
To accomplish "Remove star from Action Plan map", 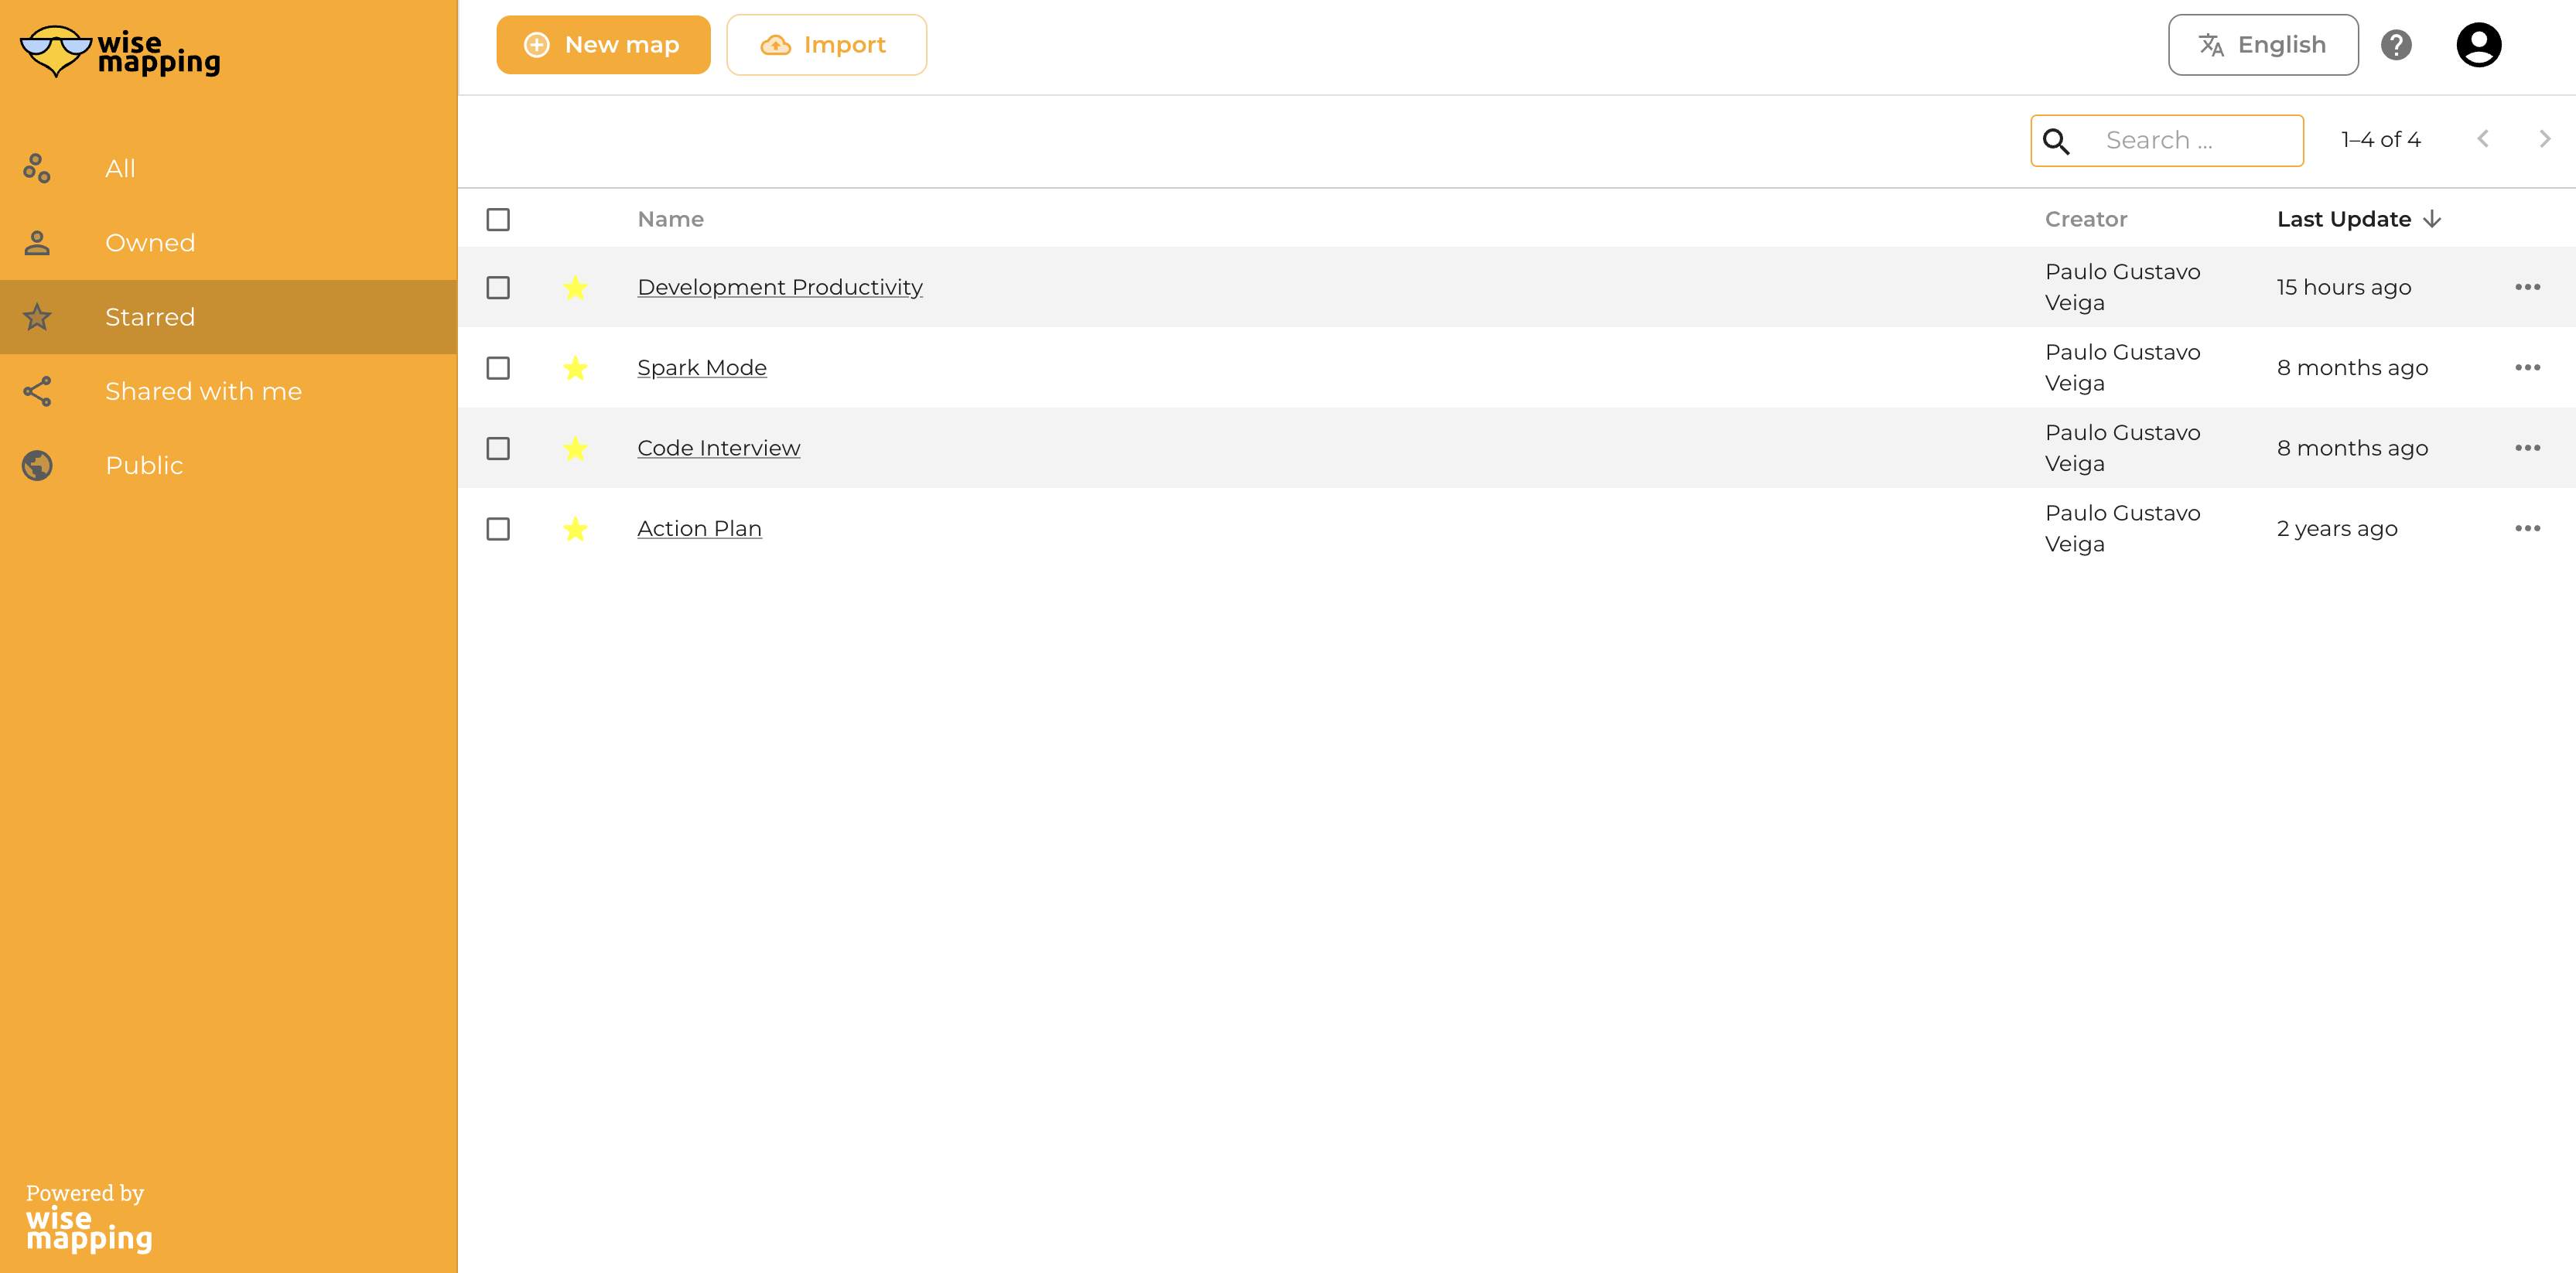I will click(x=575, y=529).
